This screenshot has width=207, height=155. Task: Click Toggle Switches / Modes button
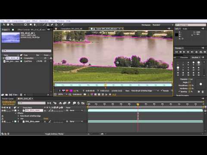pos(54,134)
